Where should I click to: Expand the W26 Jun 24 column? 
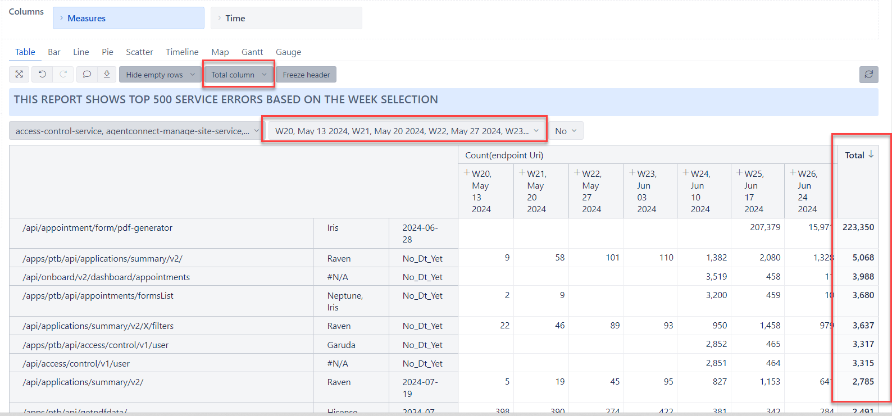tap(793, 173)
